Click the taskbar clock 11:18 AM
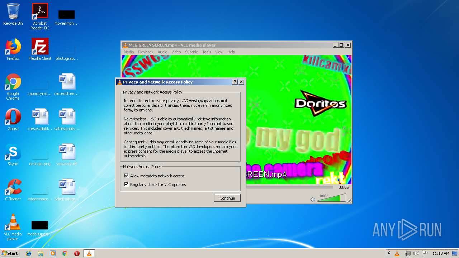This screenshot has width=459, height=258. [441, 253]
